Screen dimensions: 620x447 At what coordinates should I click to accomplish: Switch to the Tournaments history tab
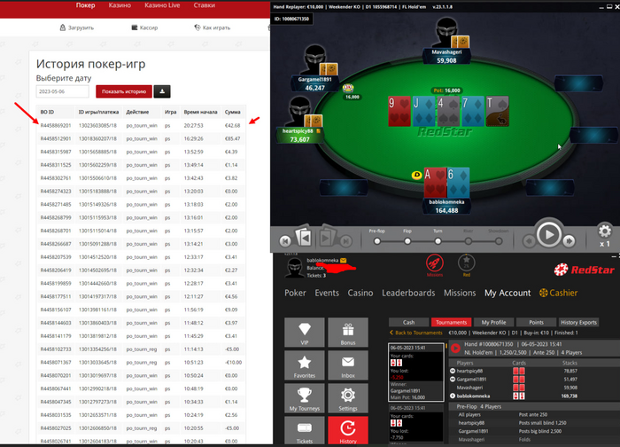(x=451, y=322)
